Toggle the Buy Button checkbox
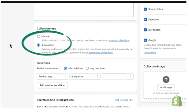This screenshot has width=189, height=112. 145,30
